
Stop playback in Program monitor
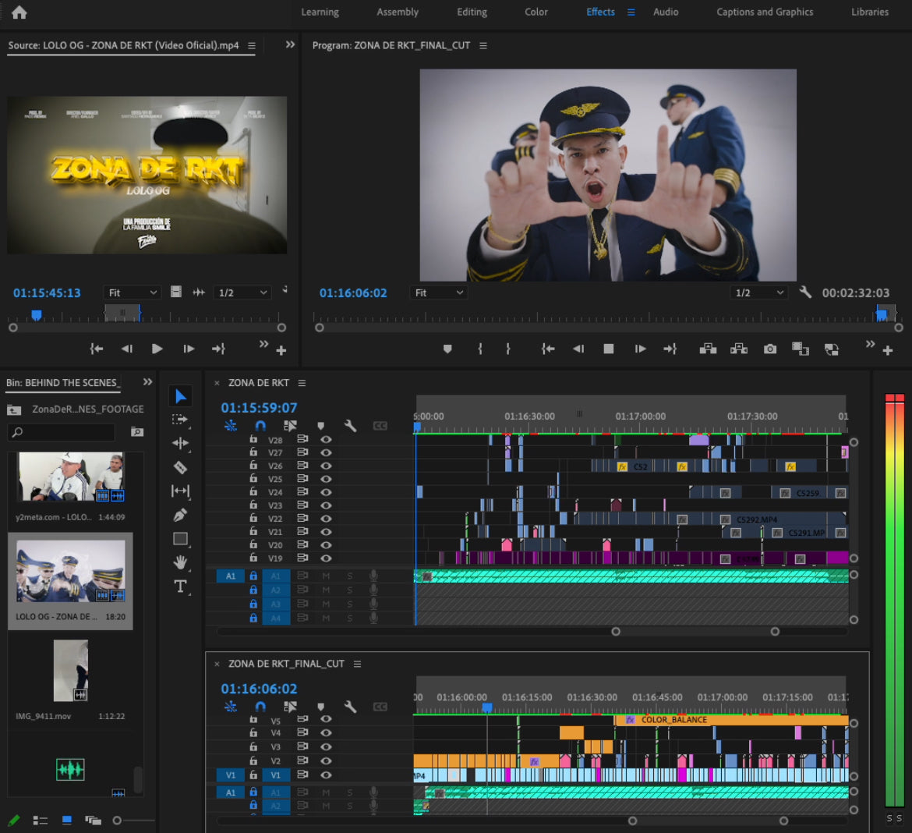tap(608, 349)
